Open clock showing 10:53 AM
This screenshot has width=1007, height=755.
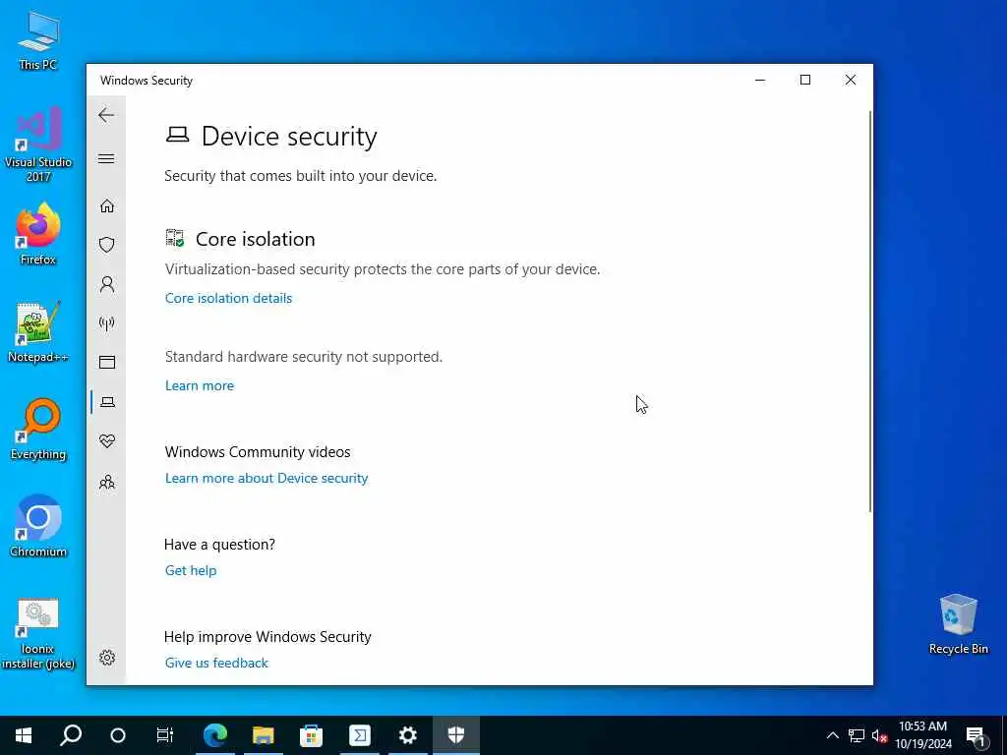tap(923, 735)
